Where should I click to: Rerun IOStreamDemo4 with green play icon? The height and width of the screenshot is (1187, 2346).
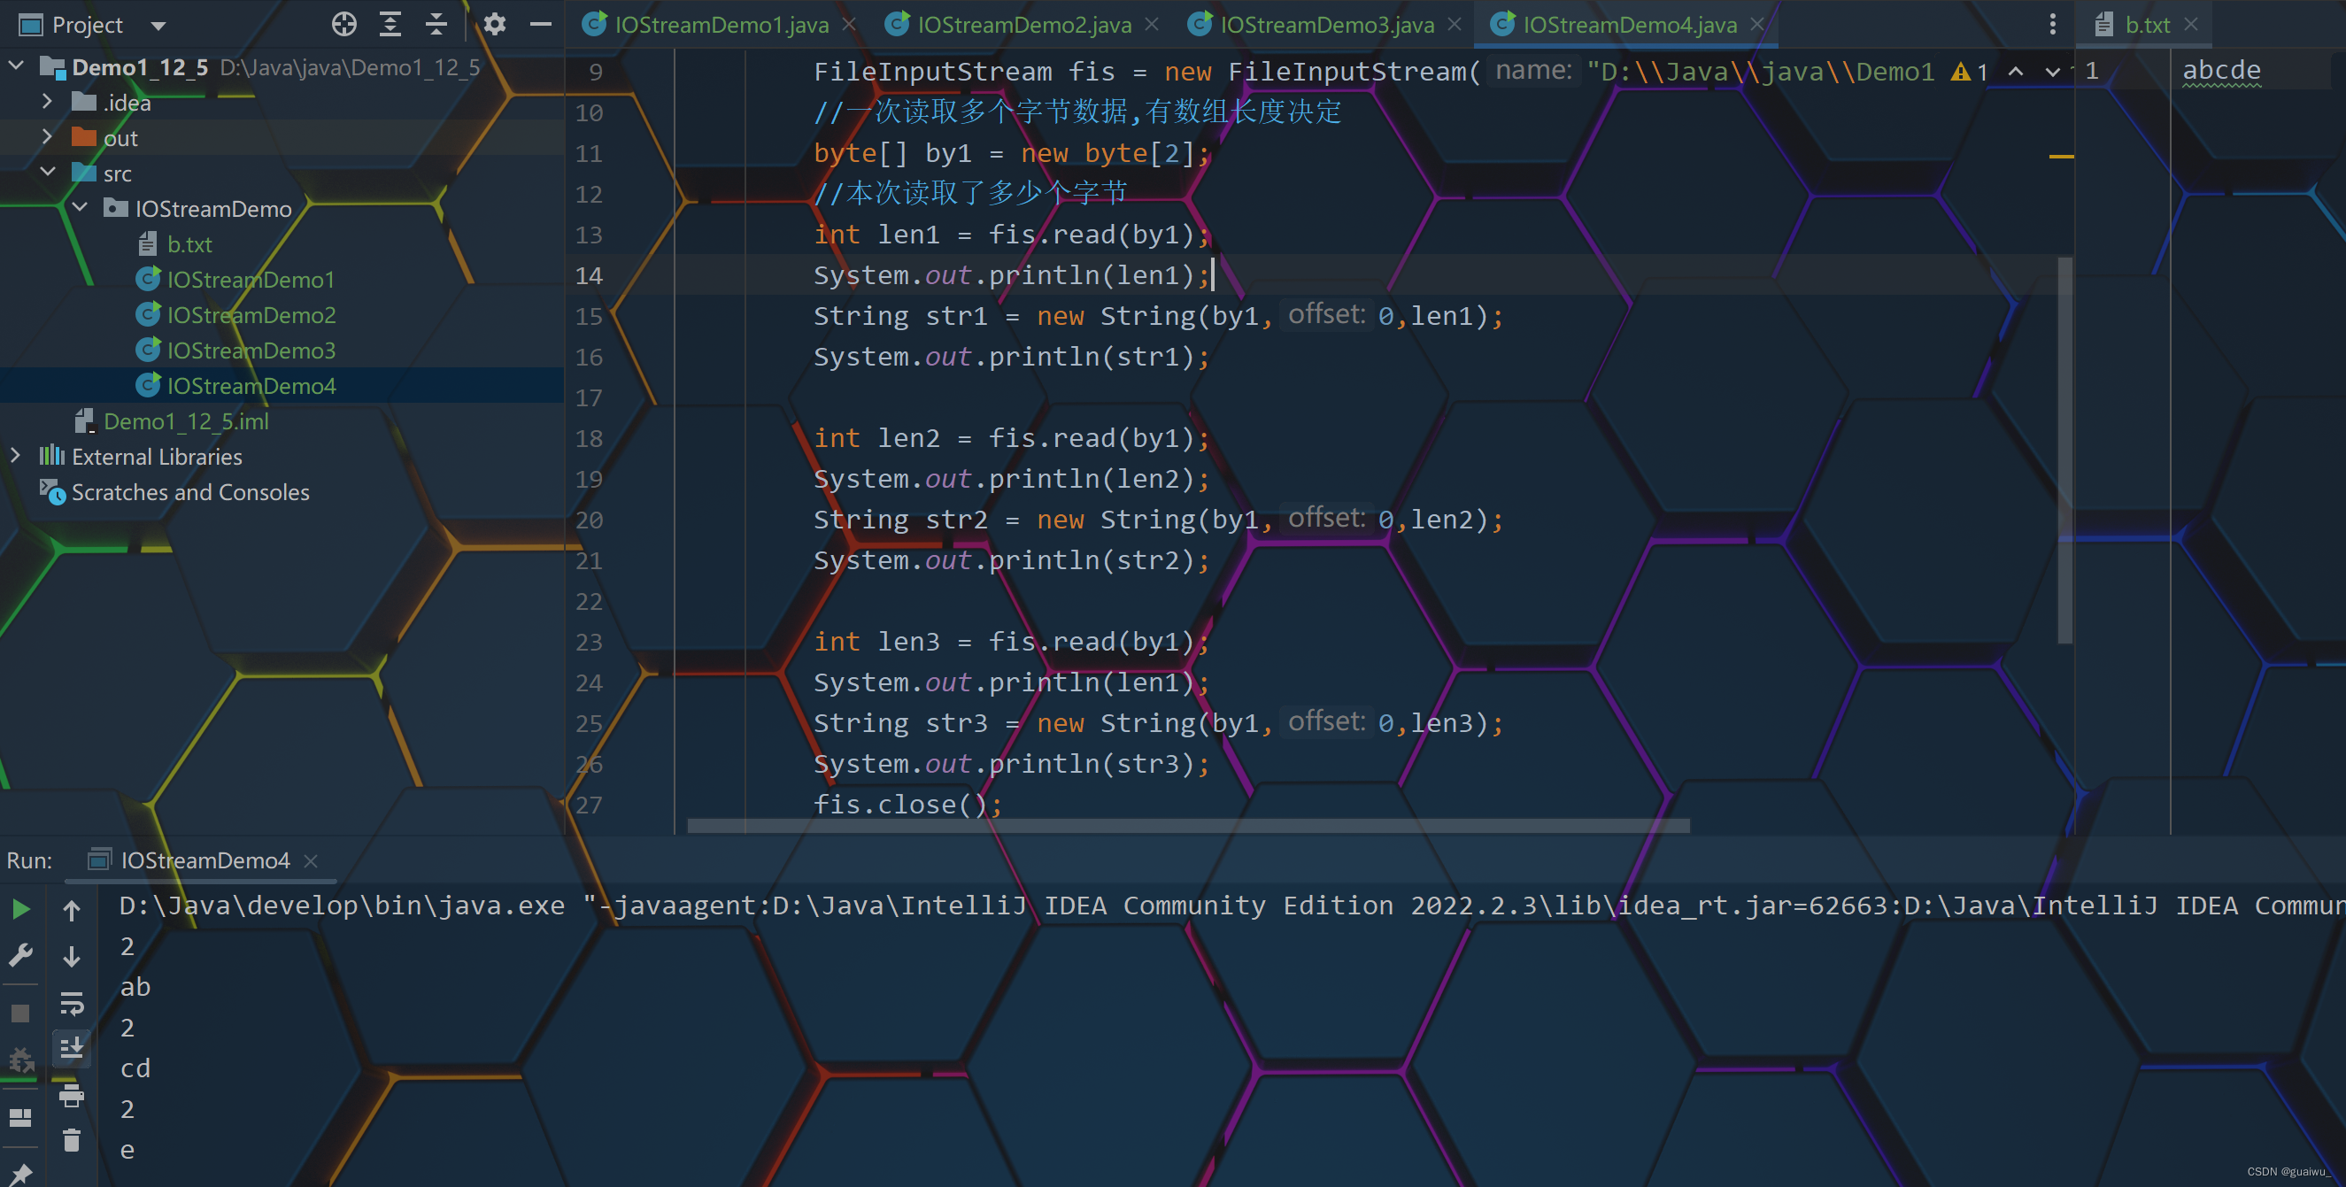(x=21, y=908)
